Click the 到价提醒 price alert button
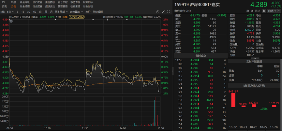Image resolution: width=282 pixels, height=131 pixels. [98, 12]
